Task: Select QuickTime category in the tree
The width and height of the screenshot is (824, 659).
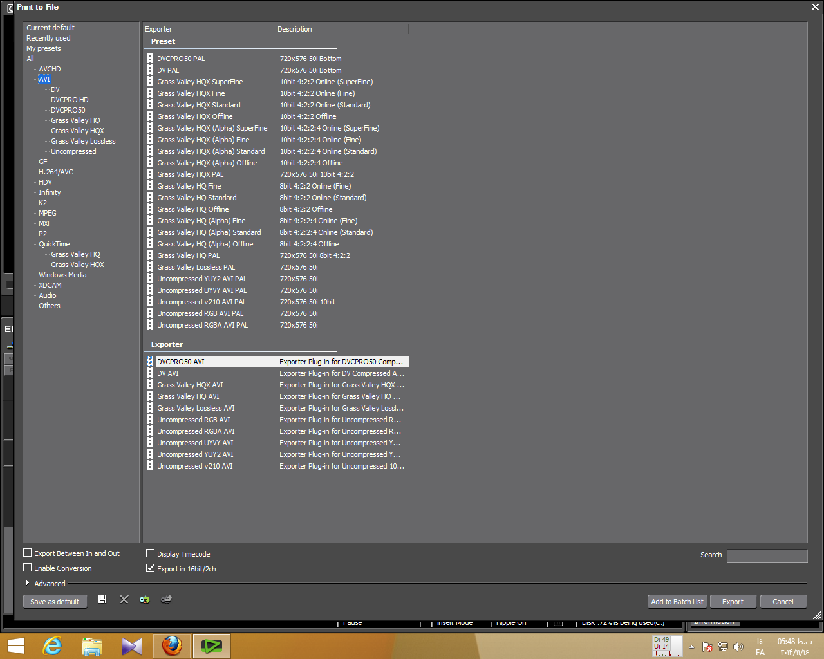Action: [54, 244]
